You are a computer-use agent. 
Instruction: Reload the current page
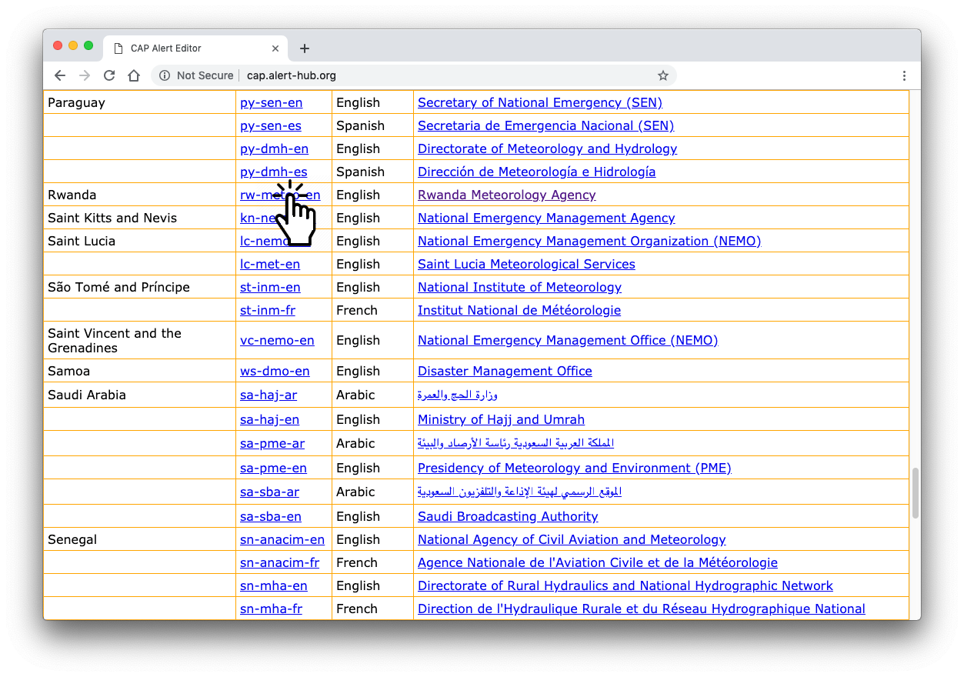[109, 75]
